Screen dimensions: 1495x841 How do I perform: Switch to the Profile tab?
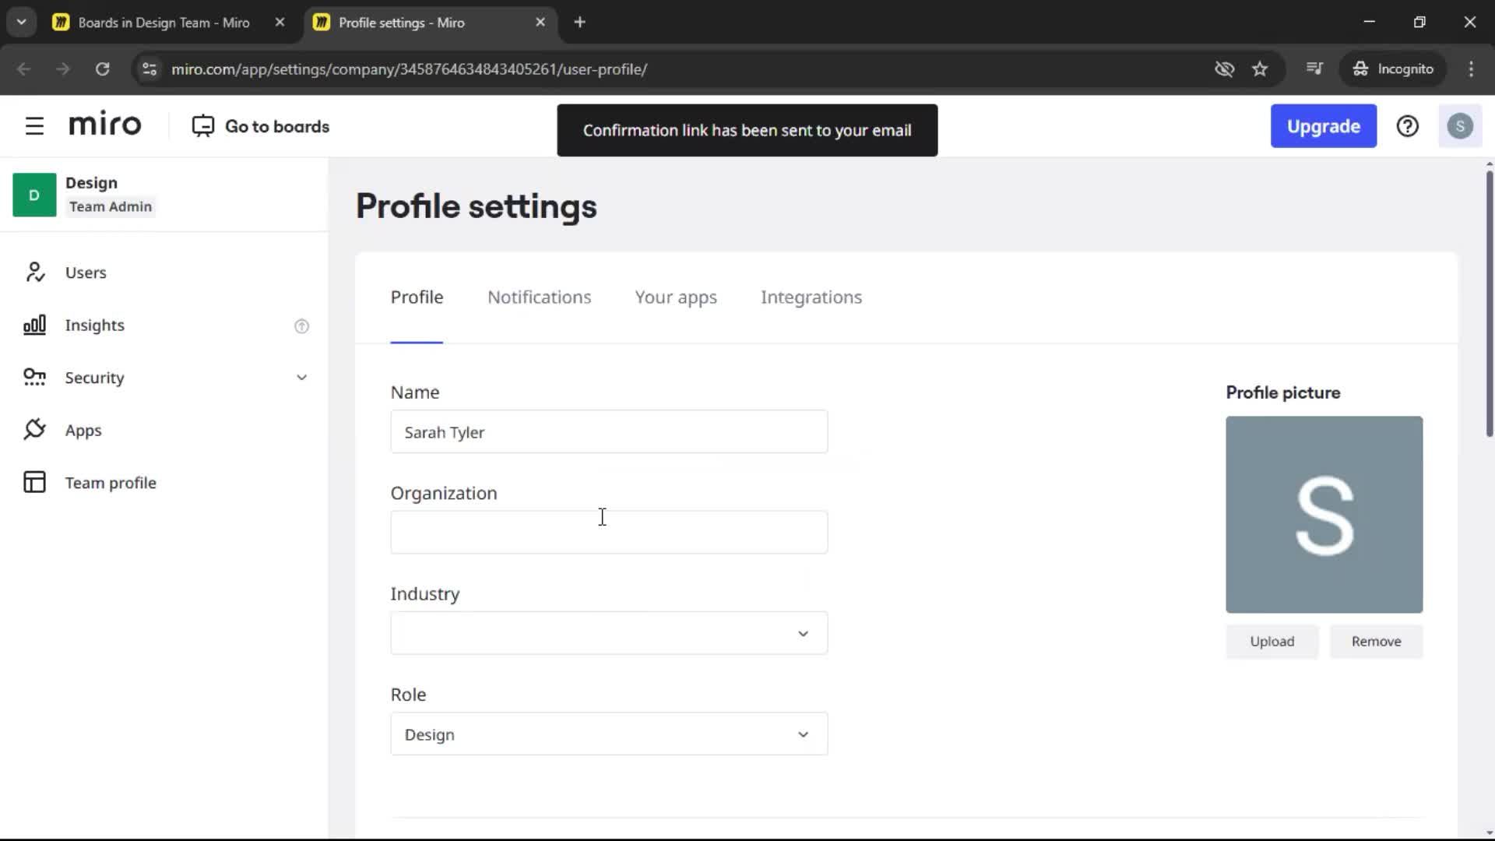(417, 297)
